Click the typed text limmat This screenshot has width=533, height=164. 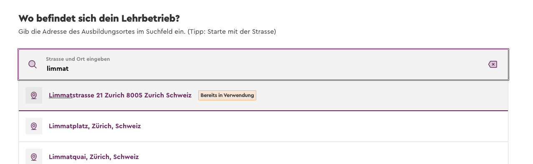click(57, 69)
